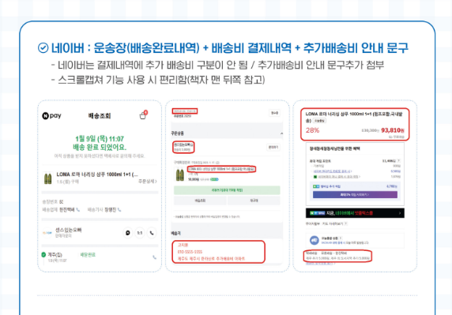The height and width of the screenshot is (315, 452).
Task: Click the 배송조회 button in order detail
Action: pyautogui.click(x=200, y=201)
